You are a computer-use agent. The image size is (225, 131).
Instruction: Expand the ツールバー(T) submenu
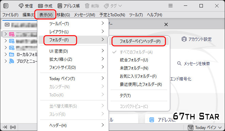tap(73, 23)
